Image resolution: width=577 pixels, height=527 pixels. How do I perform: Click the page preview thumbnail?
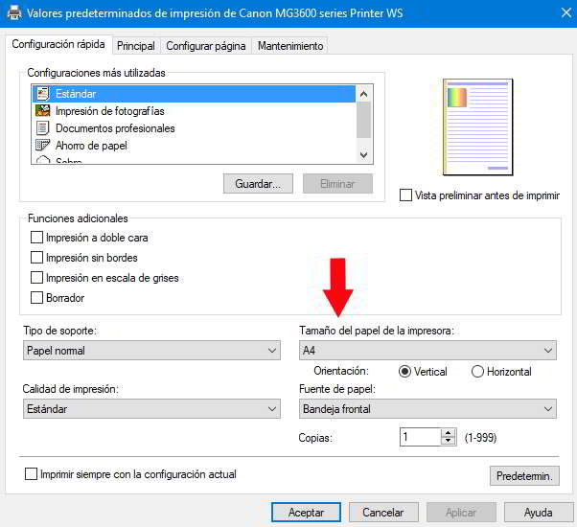click(477, 126)
